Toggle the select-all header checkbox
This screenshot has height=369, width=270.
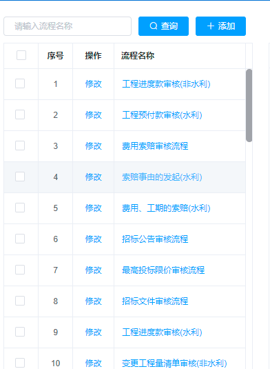click(x=21, y=55)
